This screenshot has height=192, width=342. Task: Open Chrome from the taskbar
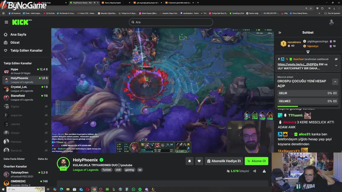[x=94, y=189]
